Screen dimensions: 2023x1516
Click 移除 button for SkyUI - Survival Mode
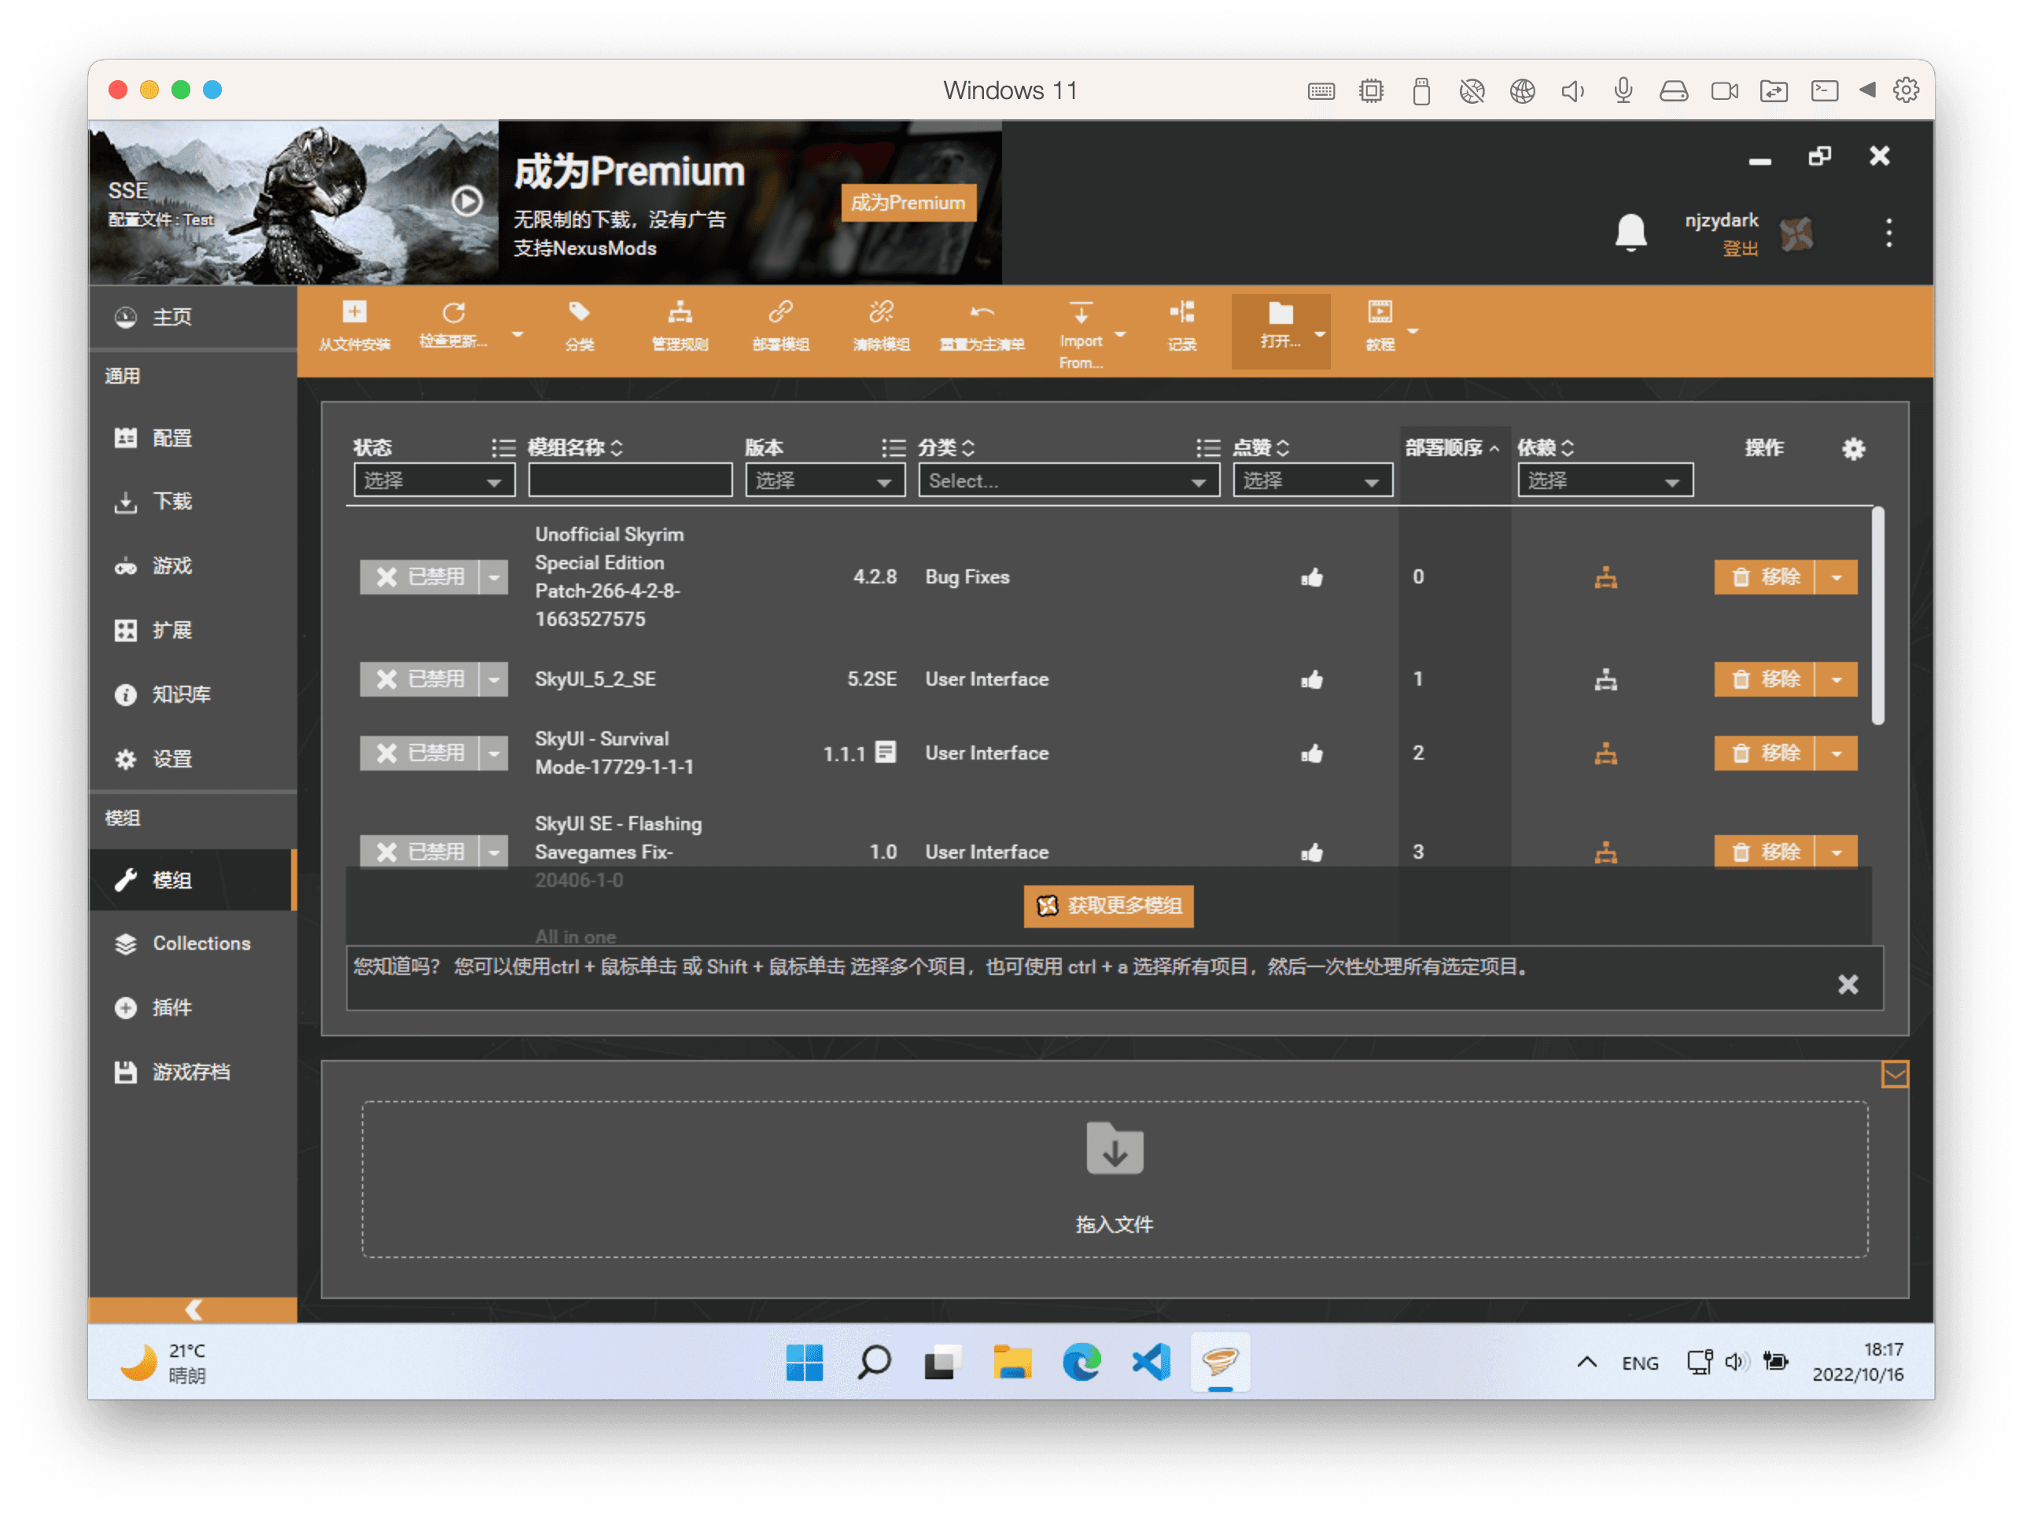[x=1764, y=753]
